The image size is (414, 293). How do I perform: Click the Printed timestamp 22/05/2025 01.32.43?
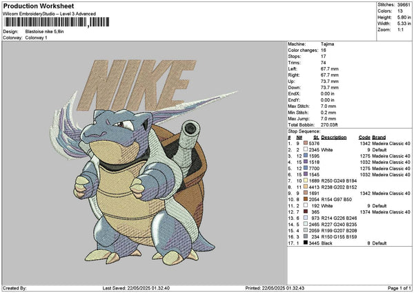click(x=283, y=288)
